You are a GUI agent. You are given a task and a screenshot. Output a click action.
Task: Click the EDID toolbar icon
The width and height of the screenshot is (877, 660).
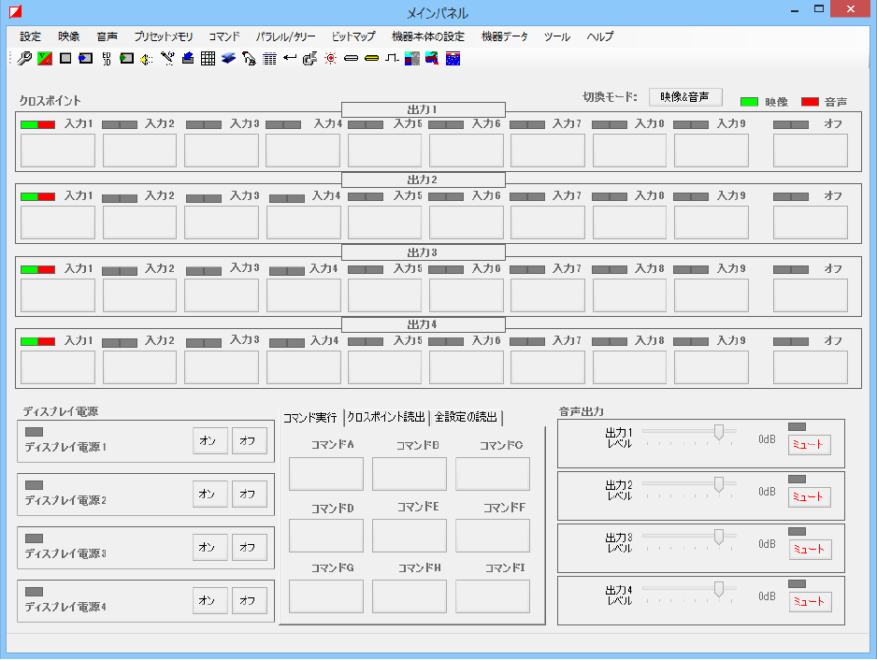(107, 59)
